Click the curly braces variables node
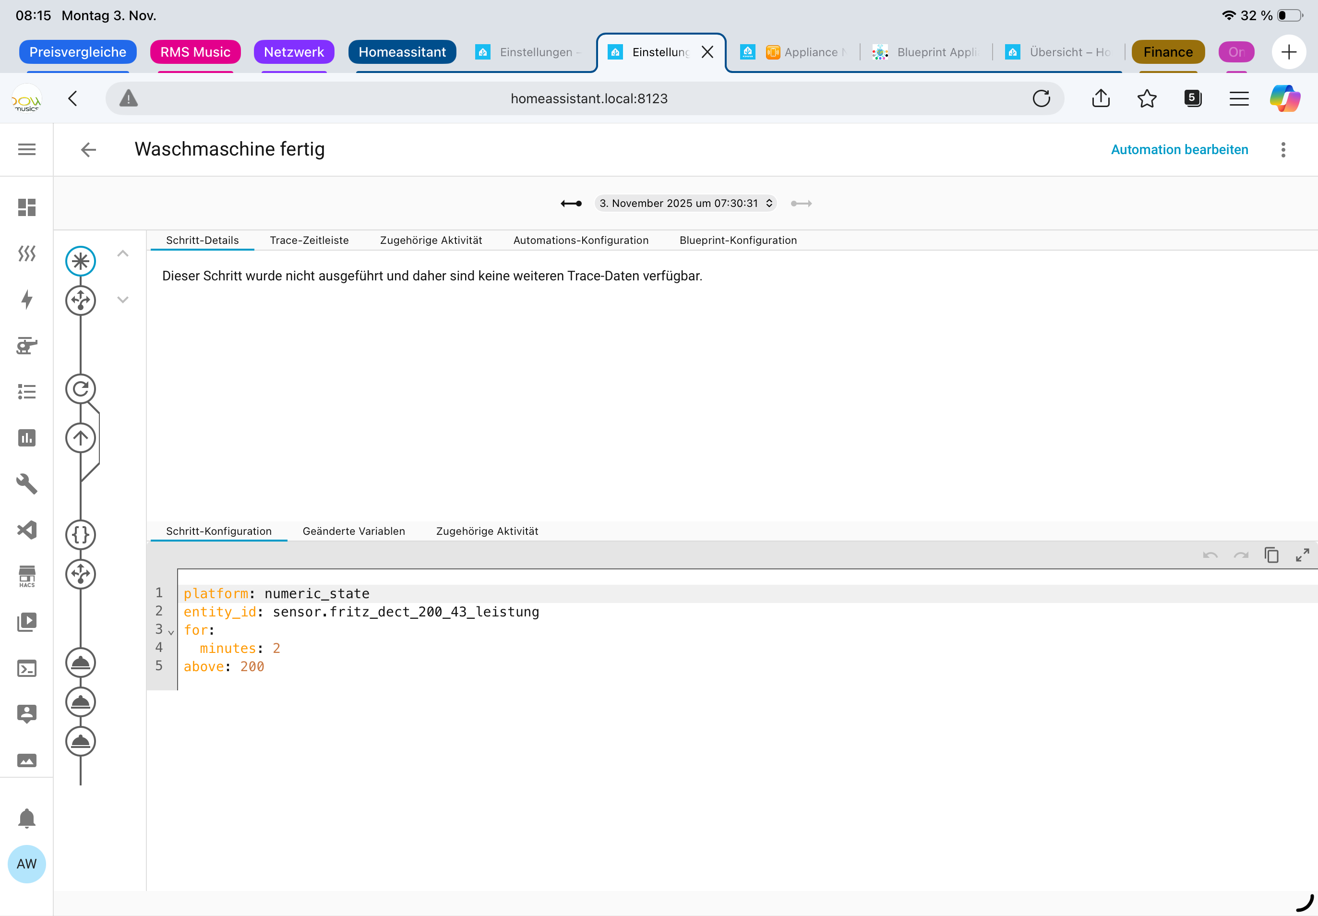 [80, 535]
